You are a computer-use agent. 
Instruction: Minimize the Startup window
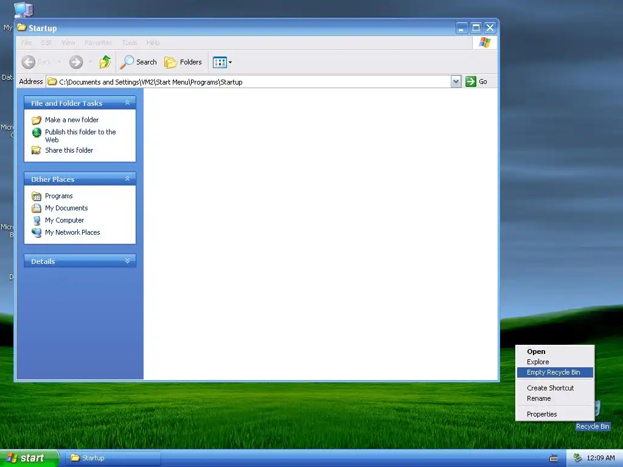click(461, 28)
